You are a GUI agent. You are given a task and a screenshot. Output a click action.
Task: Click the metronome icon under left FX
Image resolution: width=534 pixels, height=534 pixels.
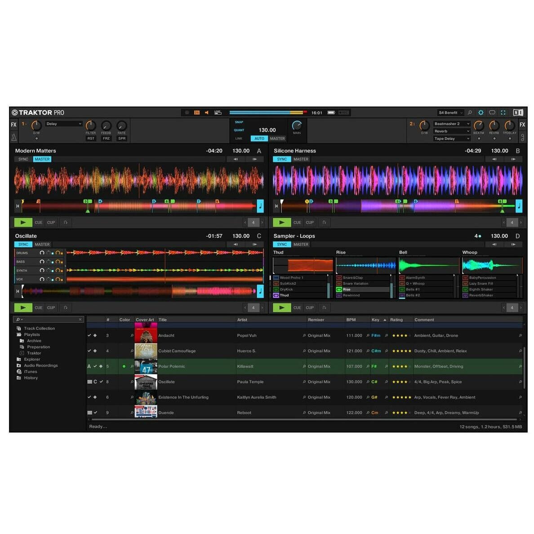(13, 137)
